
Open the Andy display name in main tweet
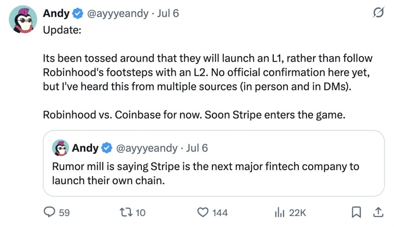(x=56, y=13)
